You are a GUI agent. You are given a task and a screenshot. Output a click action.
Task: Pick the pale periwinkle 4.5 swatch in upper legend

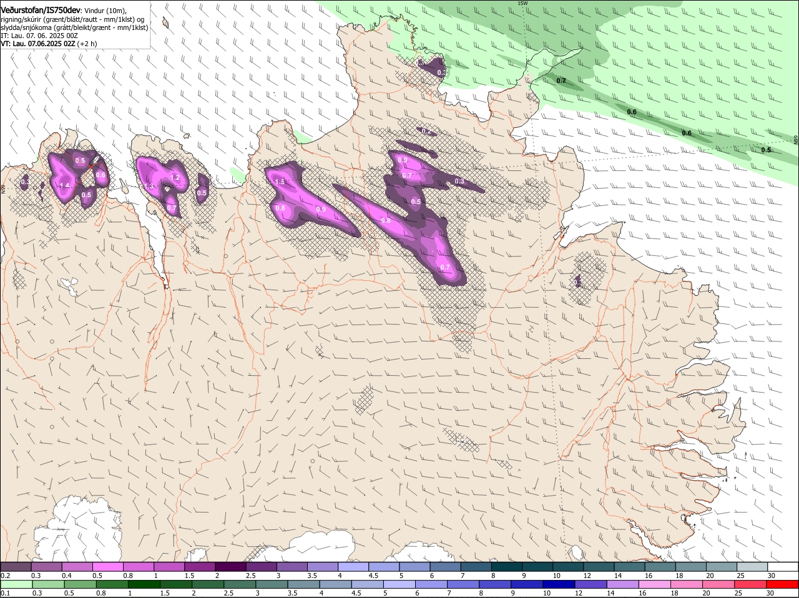[x=383, y=566]
